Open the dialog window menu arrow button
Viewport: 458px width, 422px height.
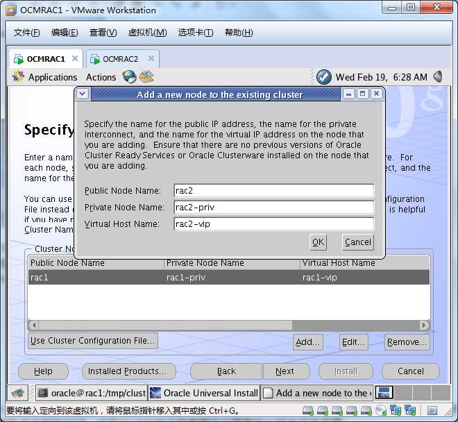[x=83, y=94]
